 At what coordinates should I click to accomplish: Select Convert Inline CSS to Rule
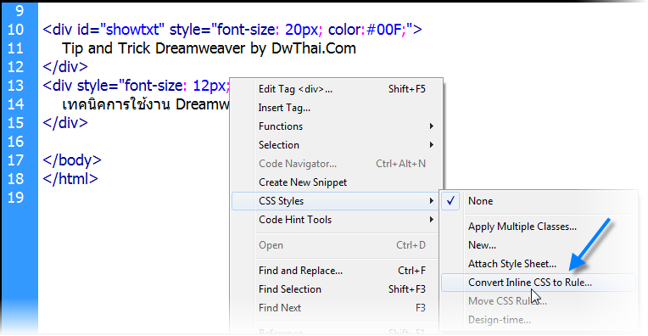(x=539, y=283)
